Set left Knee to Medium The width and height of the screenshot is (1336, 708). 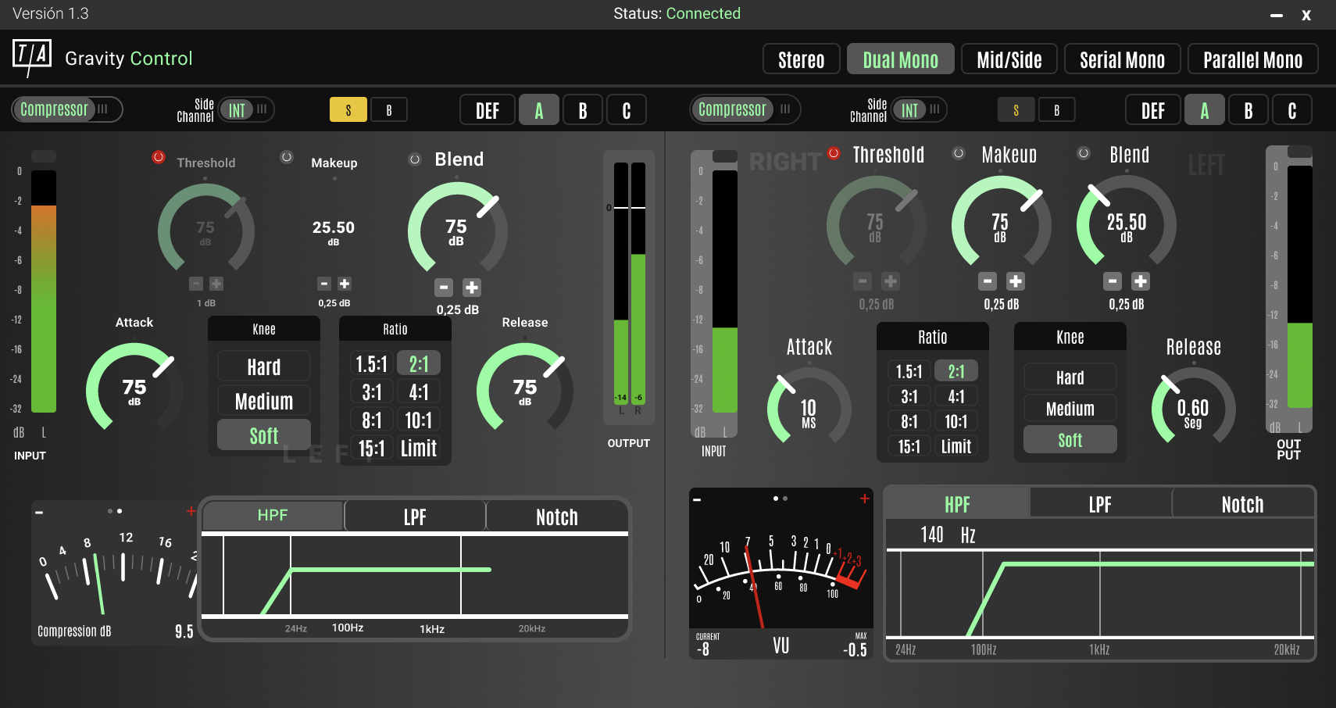[264, 401]
